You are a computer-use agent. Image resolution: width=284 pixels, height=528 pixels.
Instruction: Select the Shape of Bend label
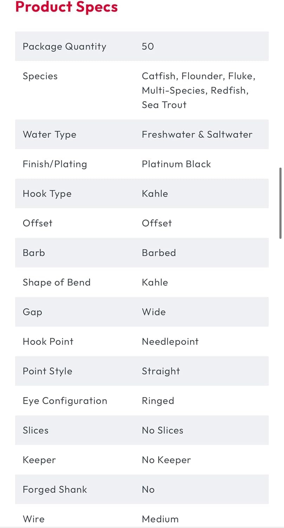coord(57,283)
